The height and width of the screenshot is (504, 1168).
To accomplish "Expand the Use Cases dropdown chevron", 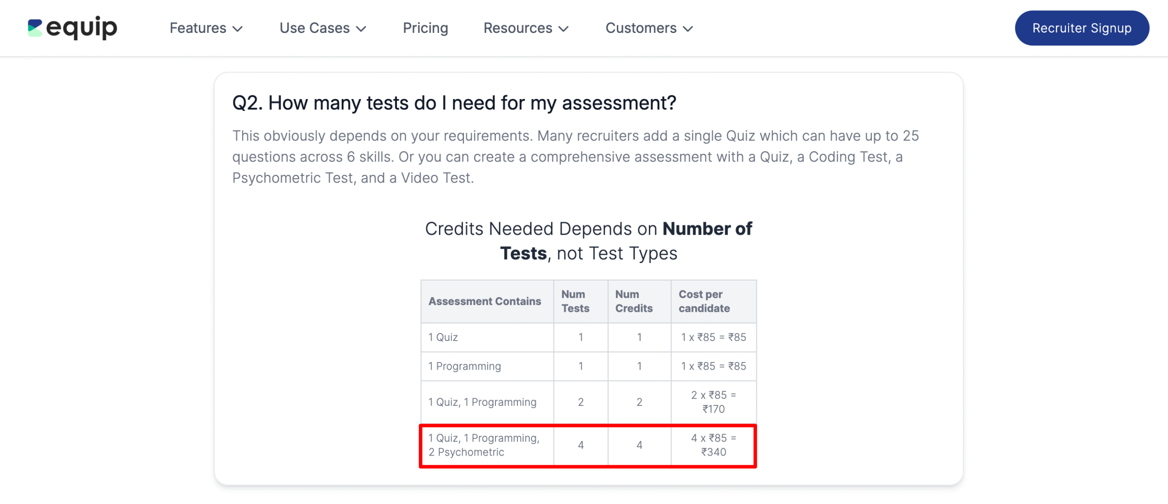I will click(361, 29).
